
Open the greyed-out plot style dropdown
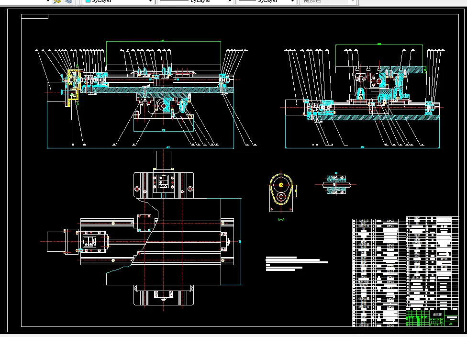[x=328, y=1]
